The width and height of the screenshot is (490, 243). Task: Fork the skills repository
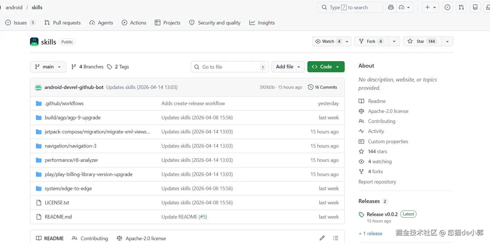tap(371, 41)
